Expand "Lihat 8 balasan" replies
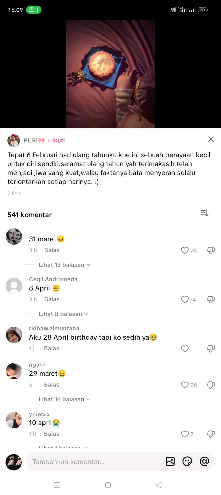Screen dimensions: 221x495 click(x=63, y=314)
